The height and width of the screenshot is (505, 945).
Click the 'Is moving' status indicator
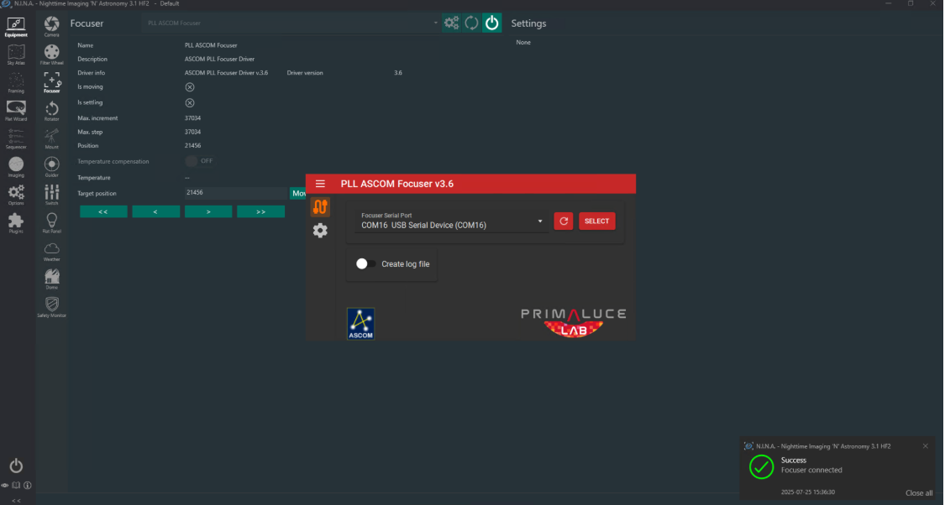(190, 87)
